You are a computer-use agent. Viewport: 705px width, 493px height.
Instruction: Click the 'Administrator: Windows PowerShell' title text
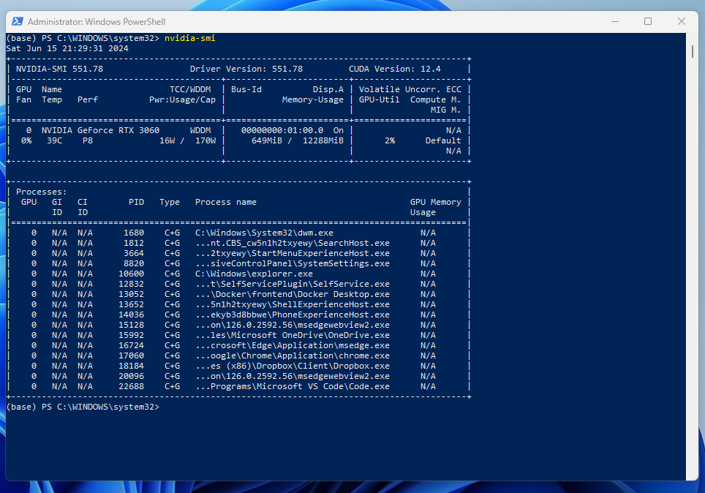[x=97, y=22]
